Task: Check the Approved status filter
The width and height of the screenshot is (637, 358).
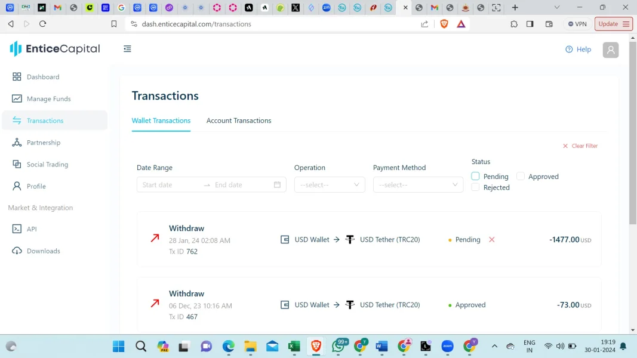Action: pos(521,176)
